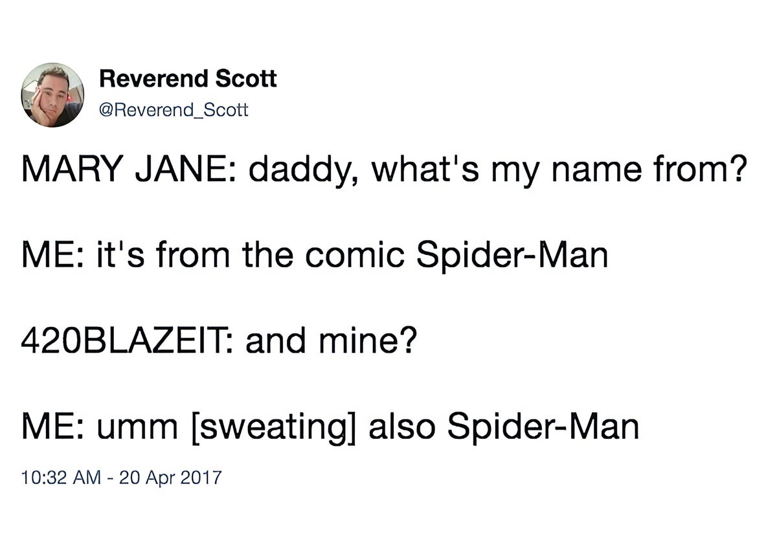Click the 10:32 AM time text
Screen dimensions: 777x543
61,478
